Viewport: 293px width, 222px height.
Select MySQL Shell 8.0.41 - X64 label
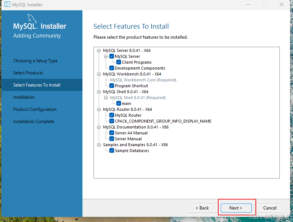(126, 92)
